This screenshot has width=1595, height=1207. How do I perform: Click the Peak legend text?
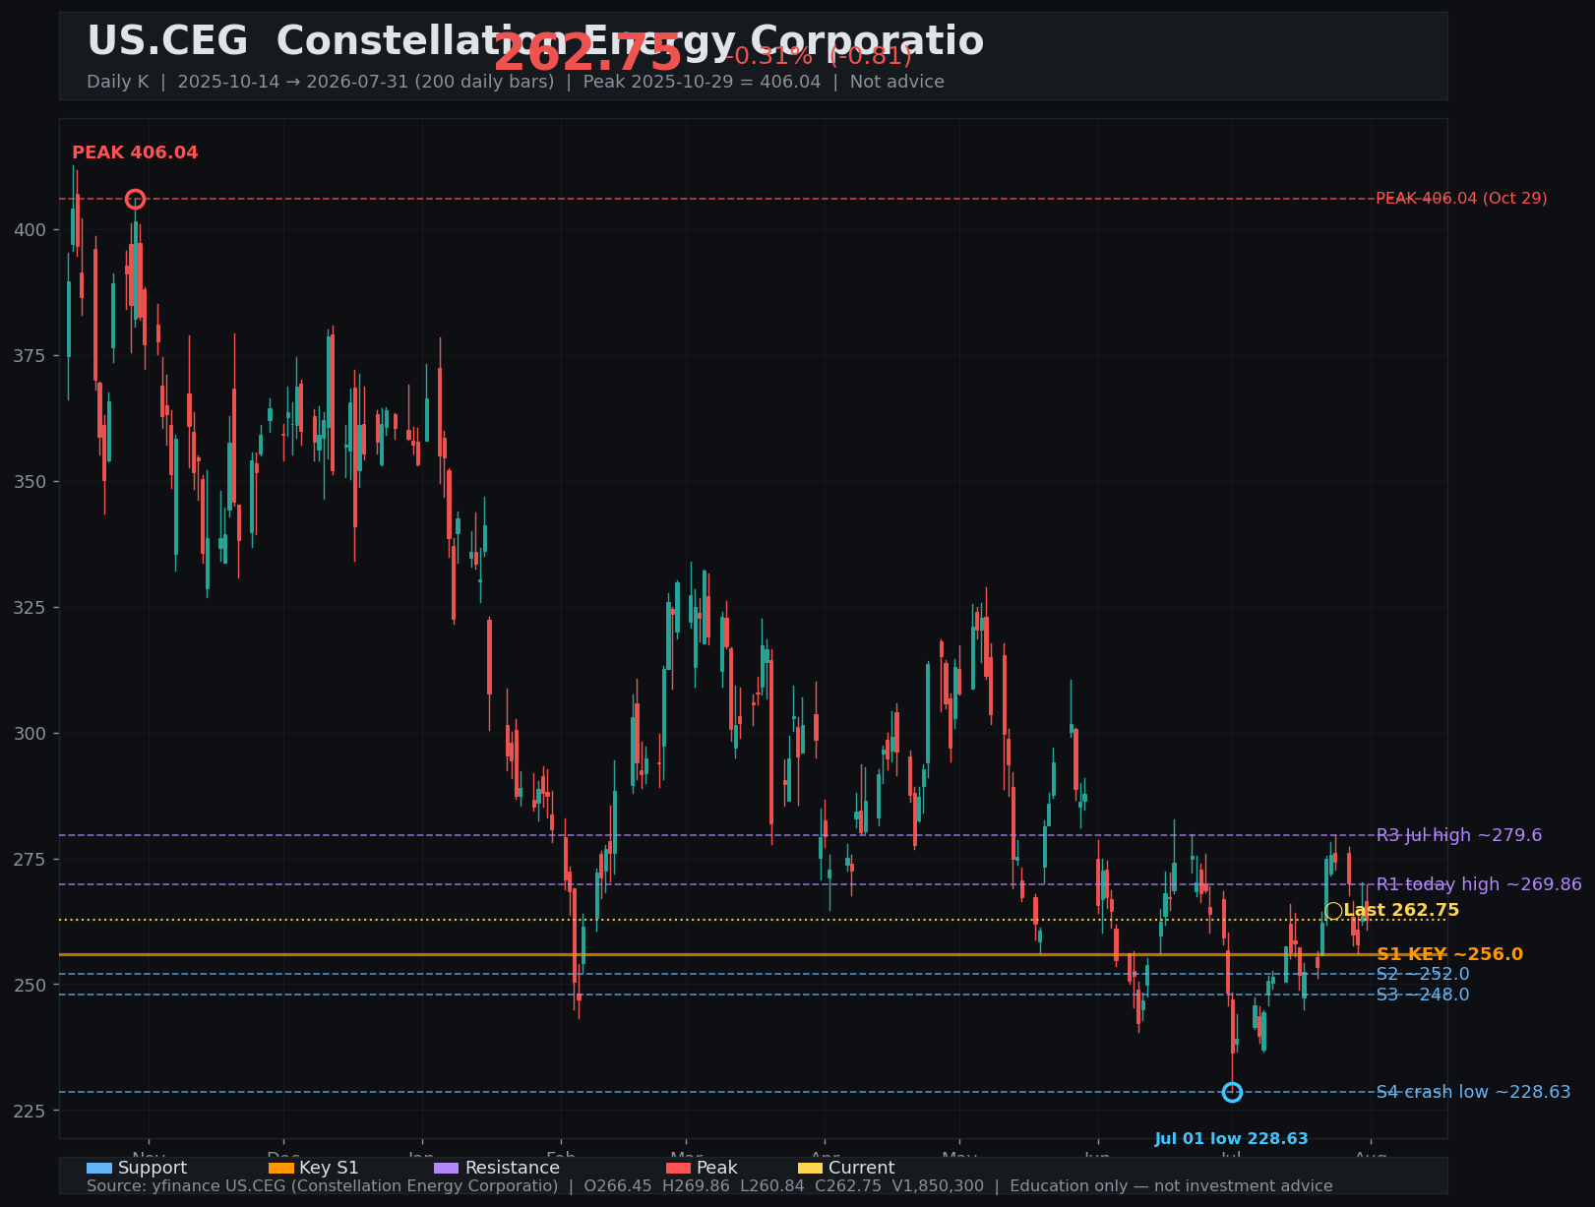point(717,1168)
